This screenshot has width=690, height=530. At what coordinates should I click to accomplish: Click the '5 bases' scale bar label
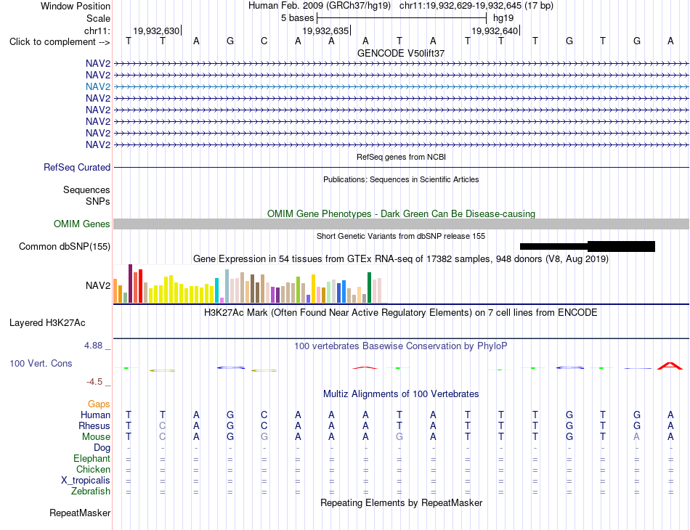point(298,18)
